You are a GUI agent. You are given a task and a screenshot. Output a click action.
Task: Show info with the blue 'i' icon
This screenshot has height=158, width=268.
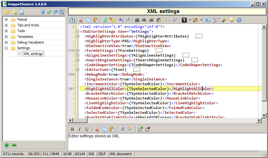click(x=239, y=20)
